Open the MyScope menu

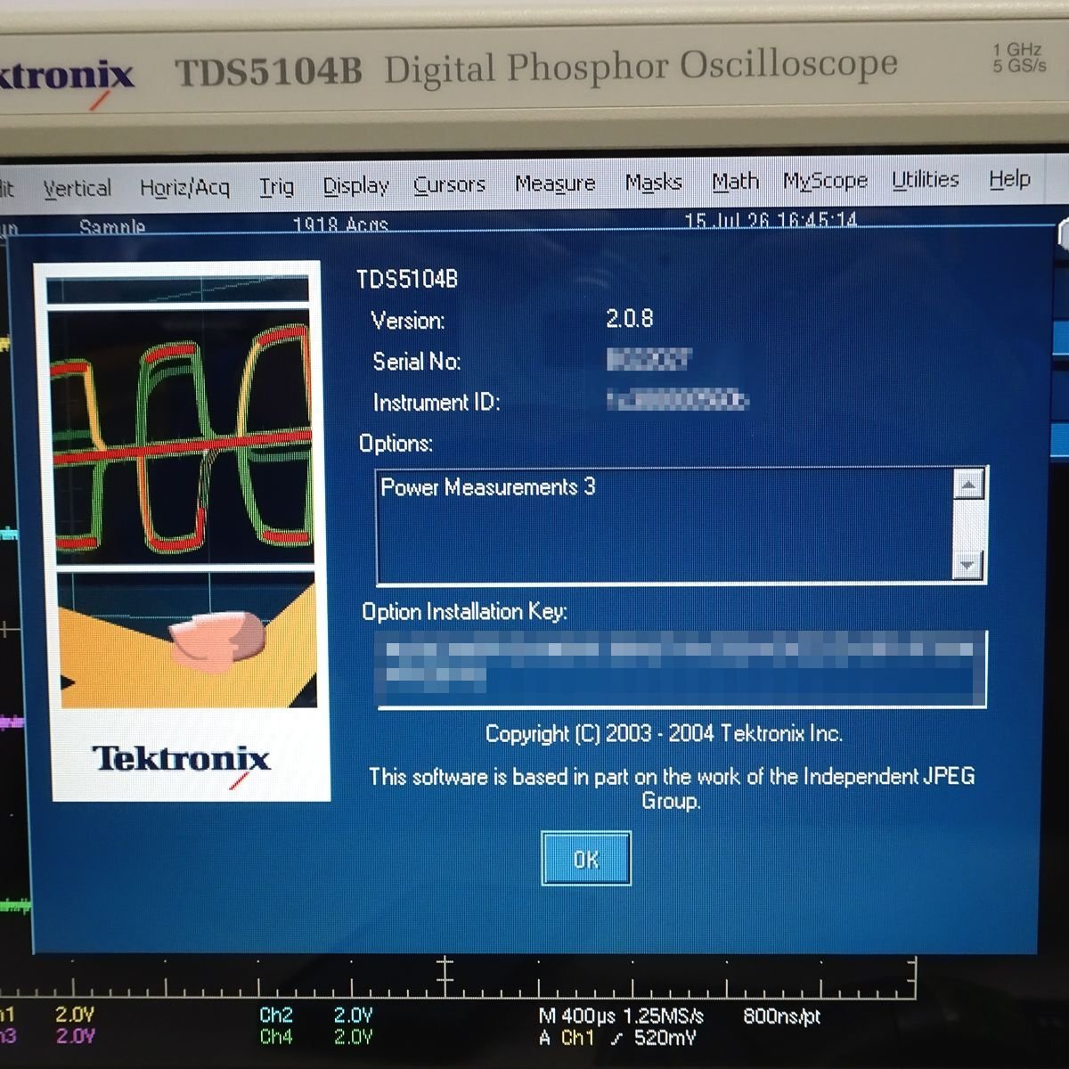tap(825, 181)
